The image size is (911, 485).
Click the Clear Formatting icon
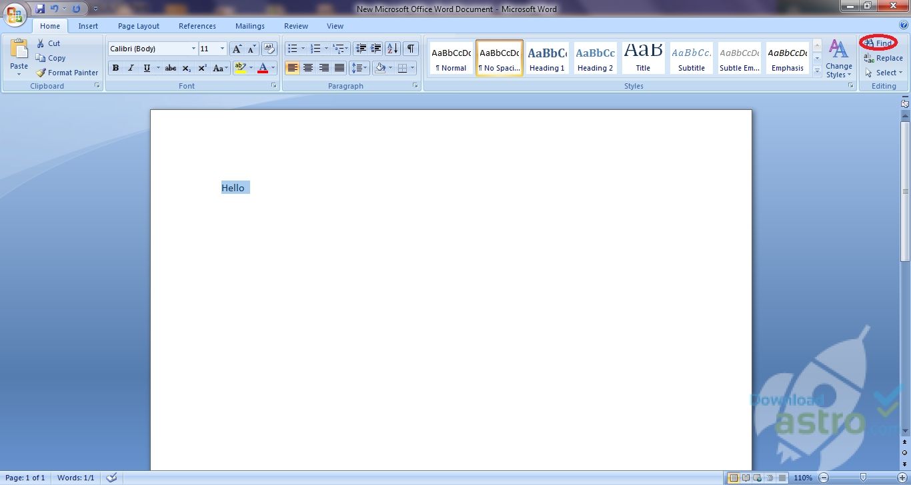(x=269, y=49)
